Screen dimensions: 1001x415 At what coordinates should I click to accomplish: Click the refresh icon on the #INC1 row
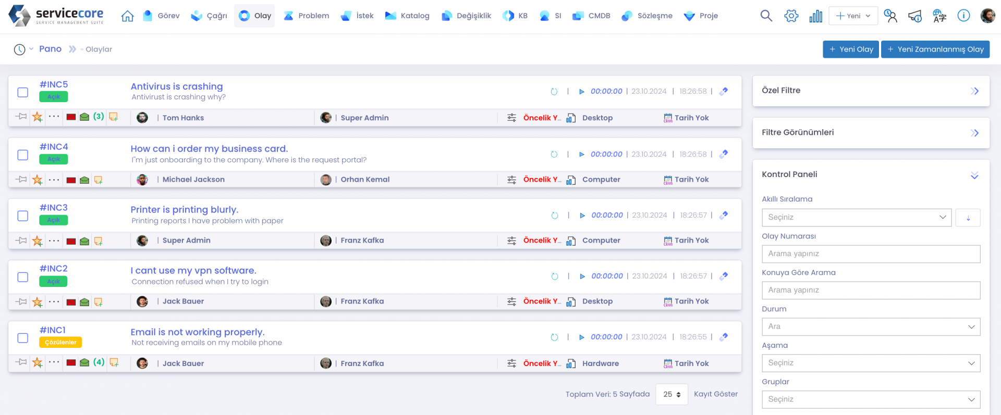(x=554, y=337)
